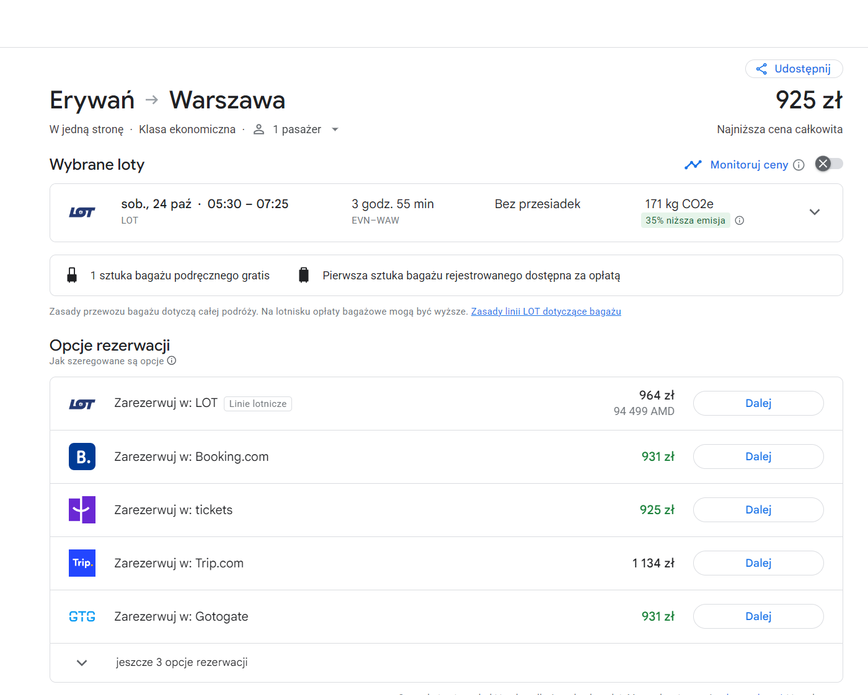Open the passenger count dropdown arrow
Screen dimensions: 868x695
pos(335,129)
